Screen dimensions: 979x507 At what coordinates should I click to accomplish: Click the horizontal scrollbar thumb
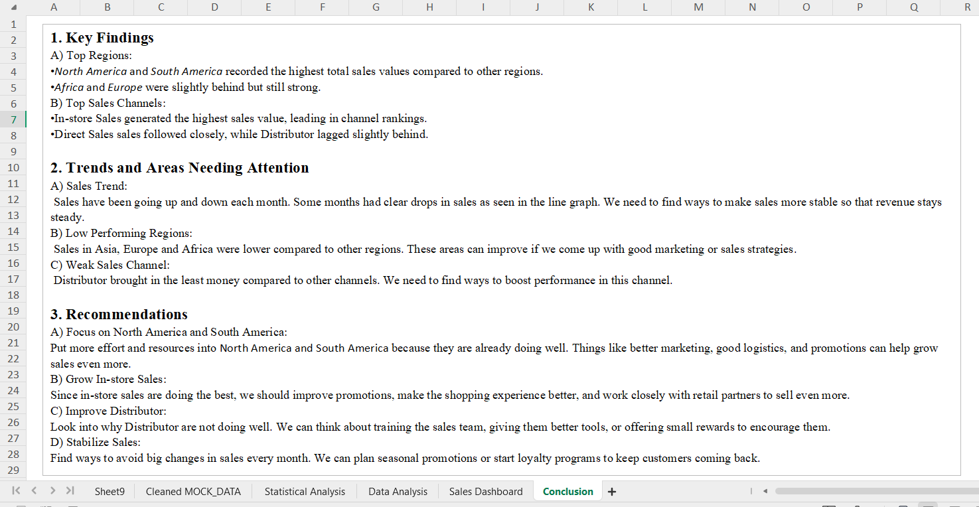876,492
